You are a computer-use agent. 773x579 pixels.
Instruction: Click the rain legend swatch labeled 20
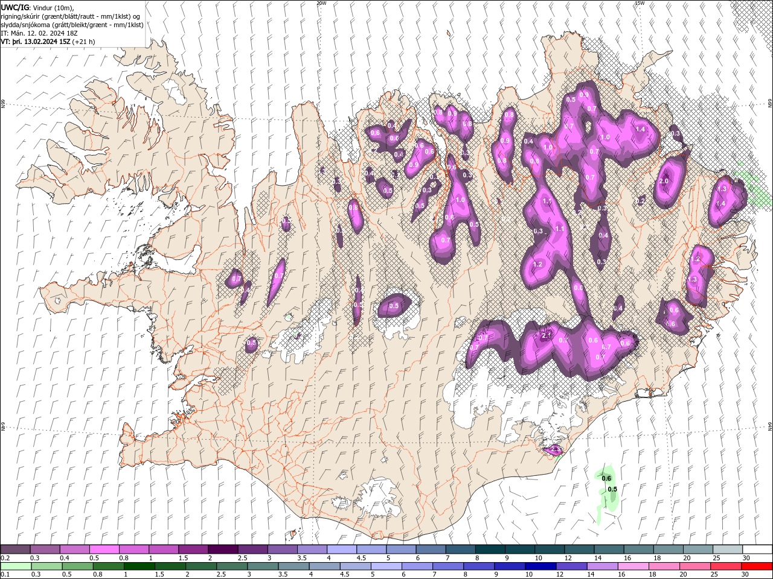[695, 566]
